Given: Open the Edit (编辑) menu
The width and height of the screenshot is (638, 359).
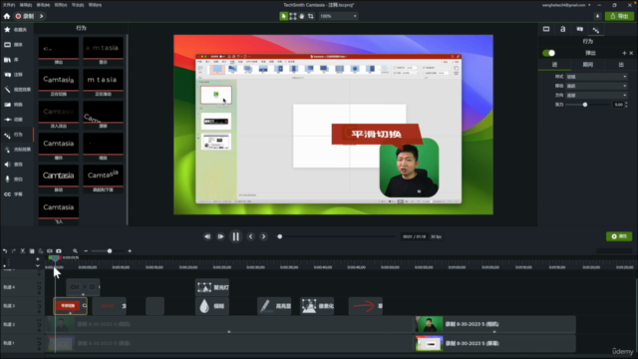Looking at the screenshot, I should [x=26, y=5].
